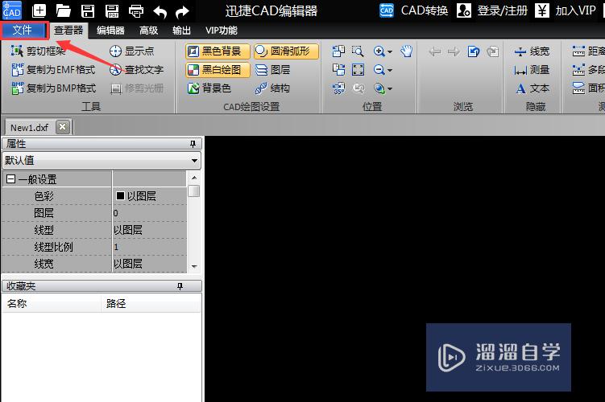Image resolution: width=605 pixels, height=402 pixels.
Task: Undo the last action
Action: (160, 11)
